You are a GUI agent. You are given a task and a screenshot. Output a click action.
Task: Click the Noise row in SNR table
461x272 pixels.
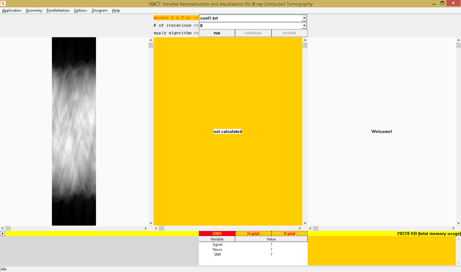click(253, 250)
